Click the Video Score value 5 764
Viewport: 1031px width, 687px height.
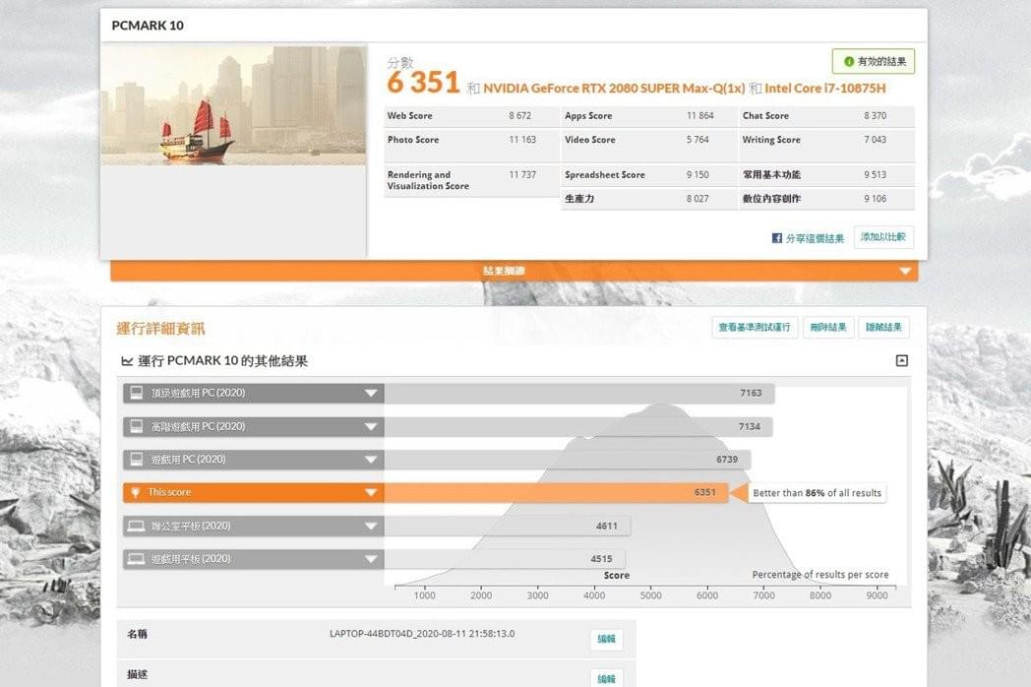coord(697,140)
